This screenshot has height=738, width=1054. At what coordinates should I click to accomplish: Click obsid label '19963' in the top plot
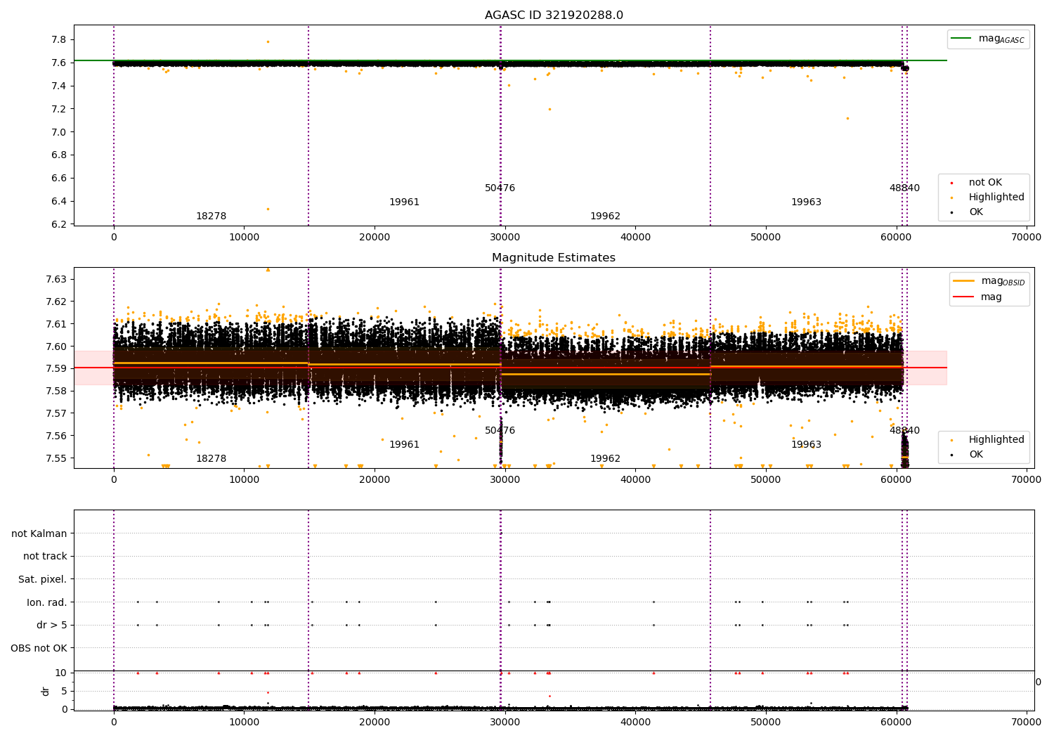806,202
